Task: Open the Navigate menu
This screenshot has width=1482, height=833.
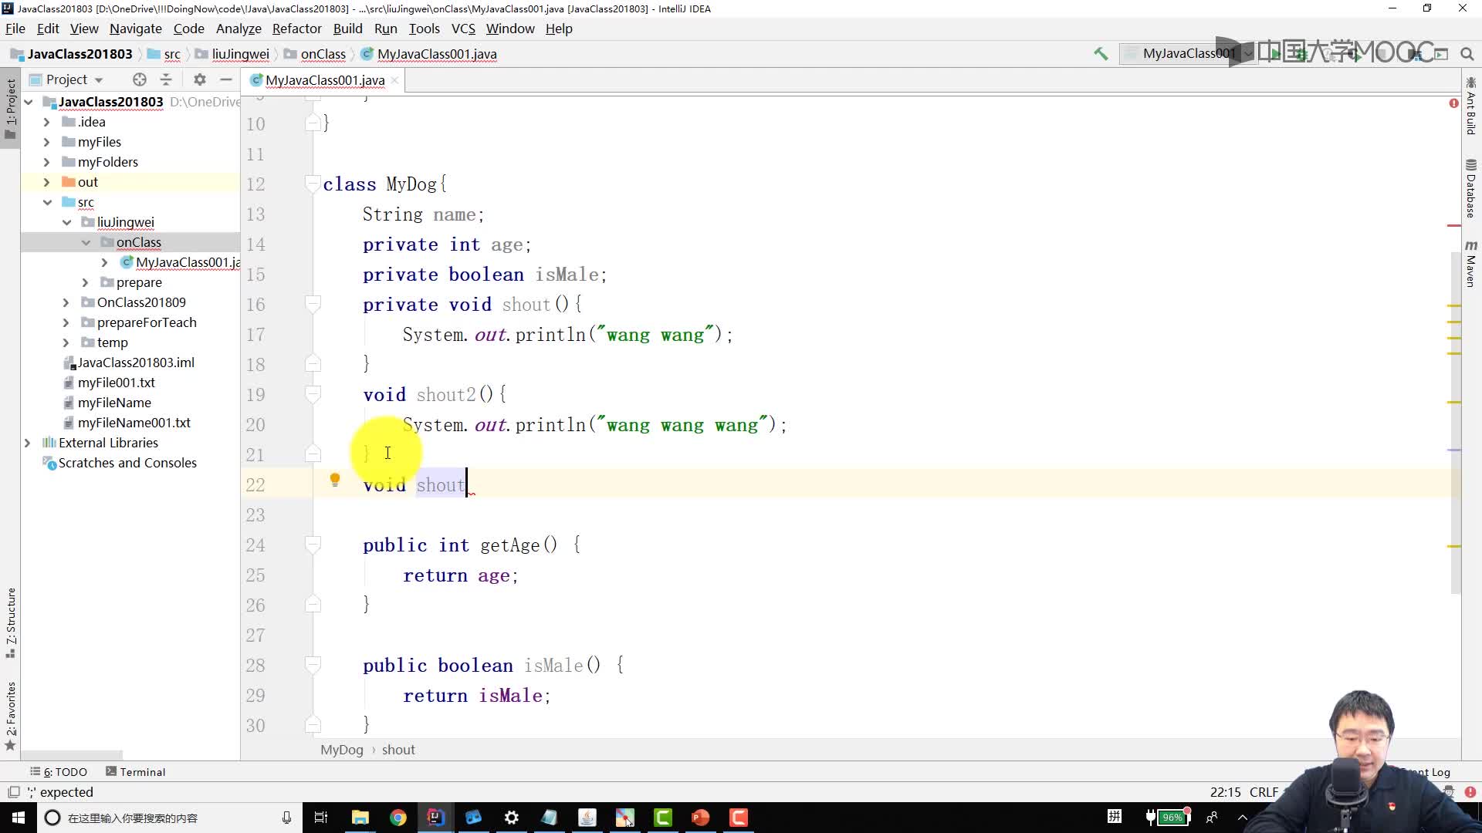Action: 136,29
